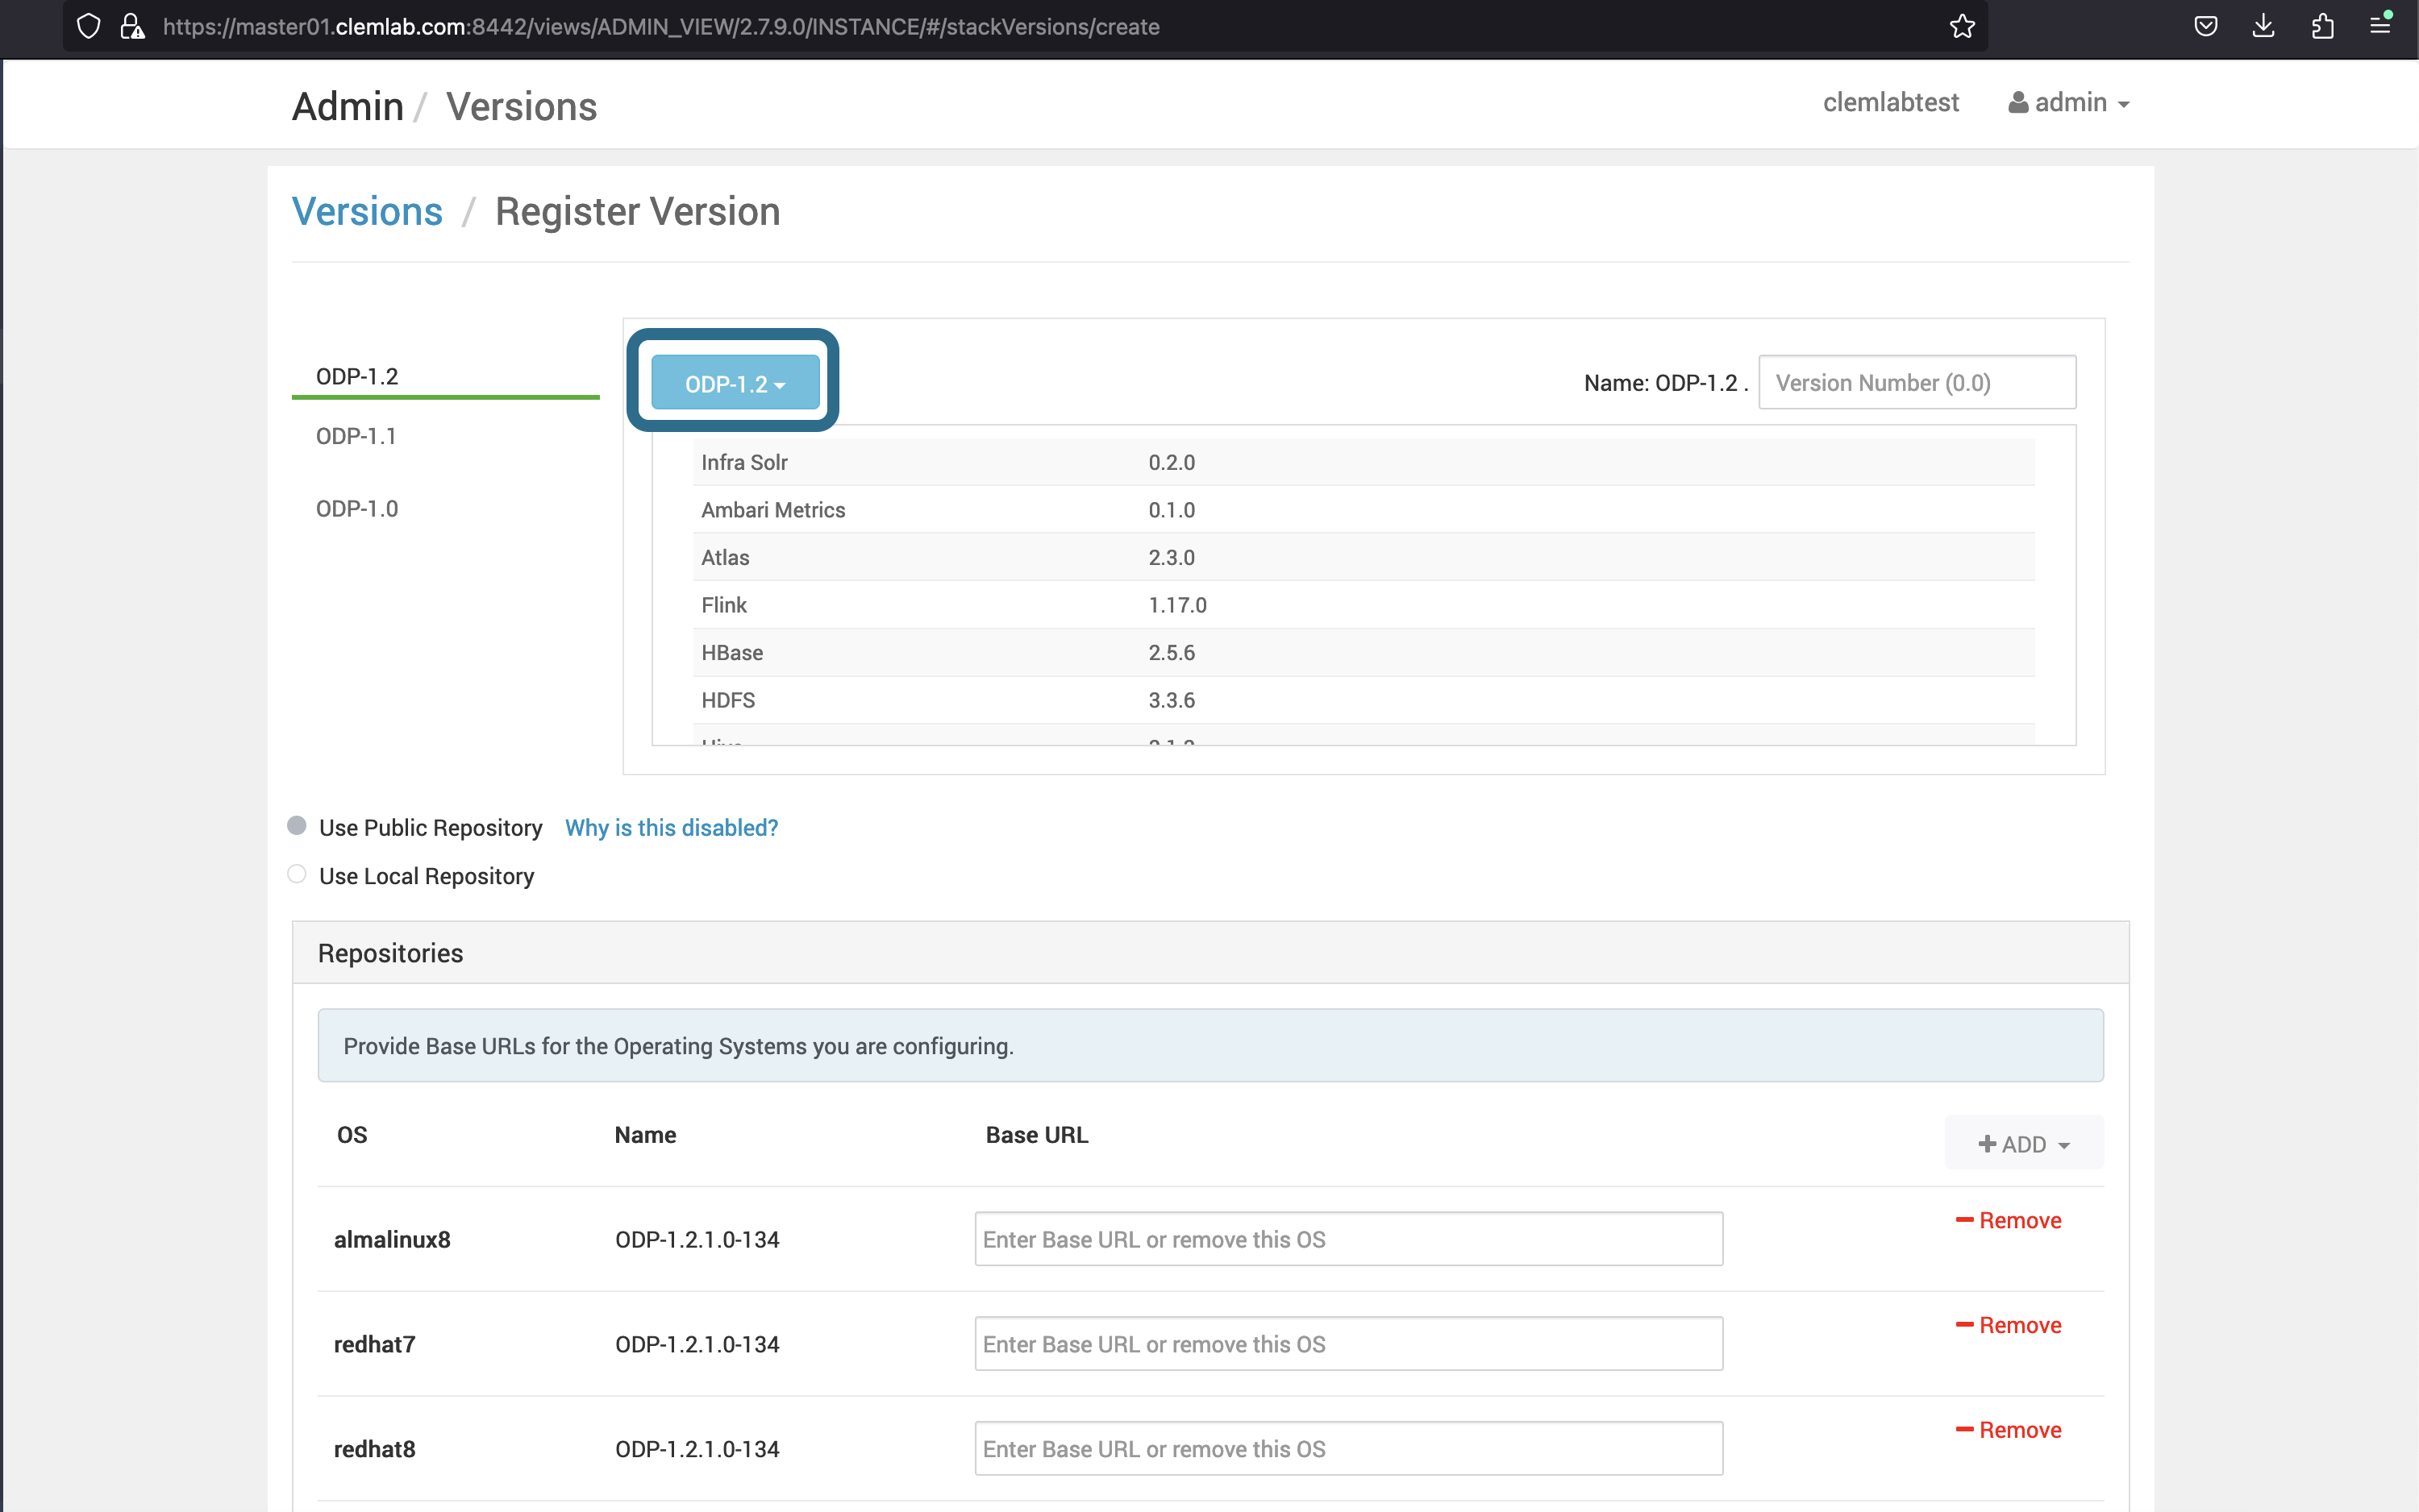Select ODP-1.0 from version list
This screenshot has height=1512, width=2419.
(356, 509)
